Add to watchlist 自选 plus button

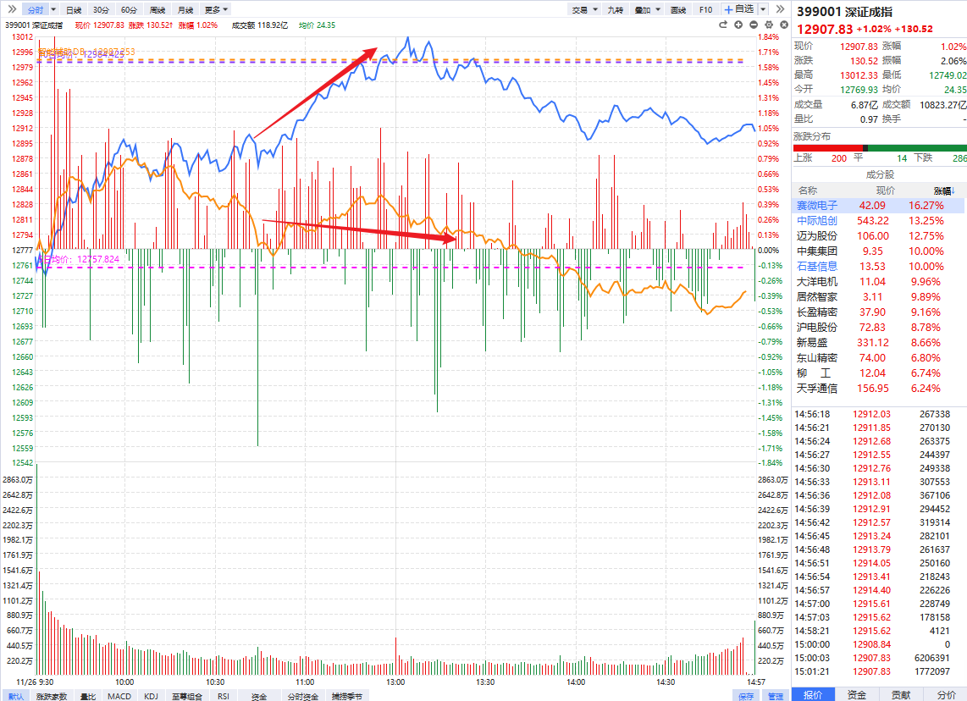click(x=739, y=9)
